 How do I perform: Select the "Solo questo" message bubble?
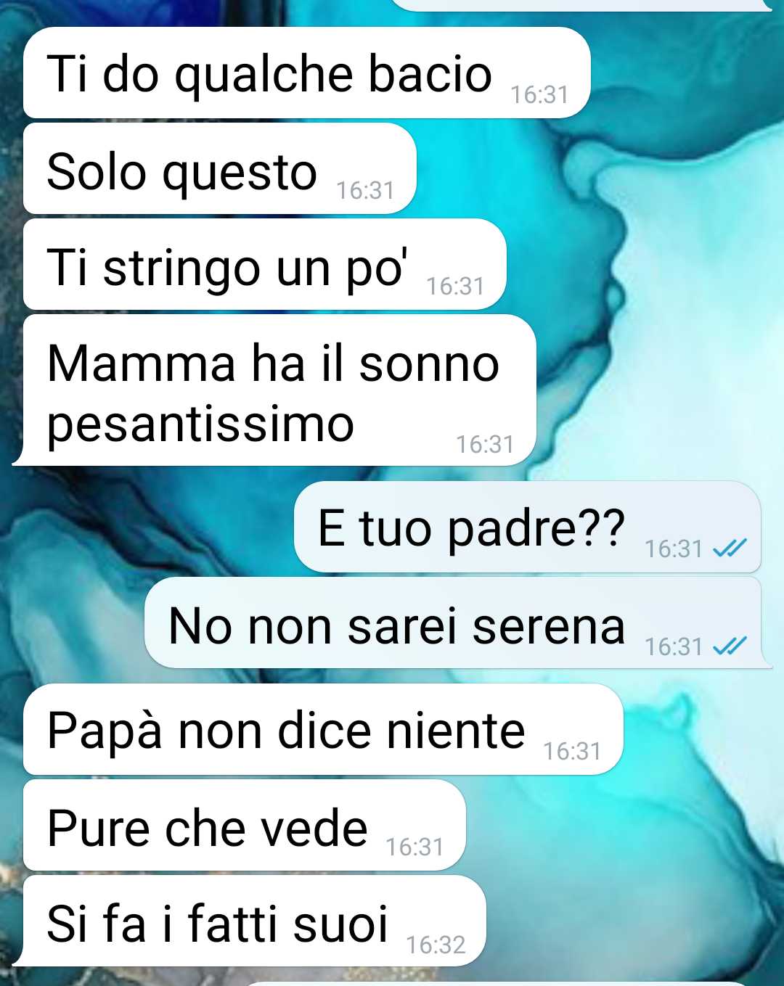click(219, 169)
